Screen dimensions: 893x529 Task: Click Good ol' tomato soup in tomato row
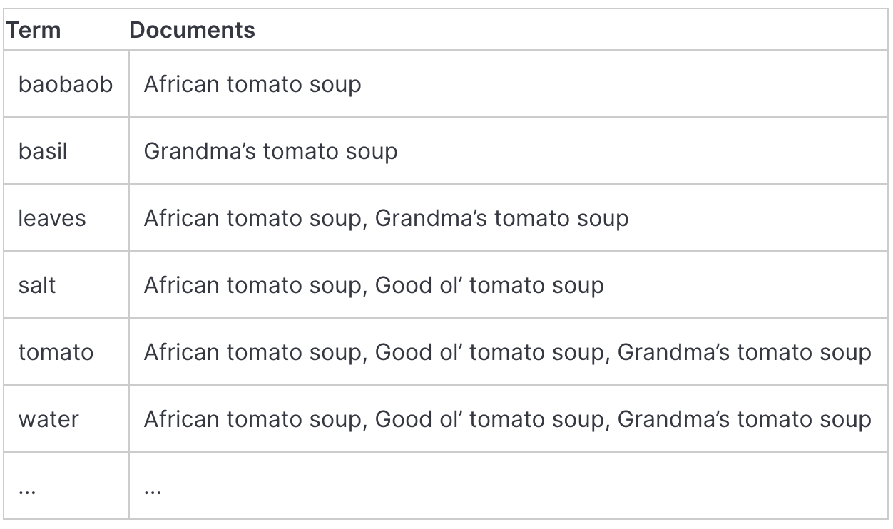click(x=489, y=352)
